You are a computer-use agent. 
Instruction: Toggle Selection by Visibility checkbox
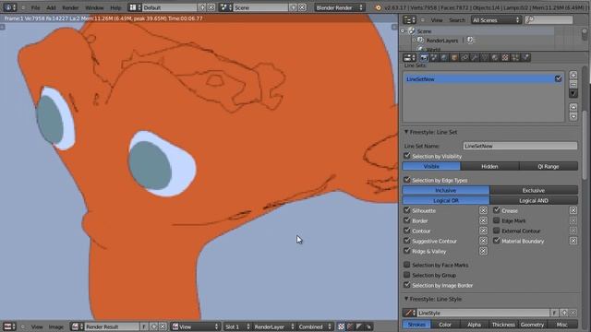click(407, 156)
